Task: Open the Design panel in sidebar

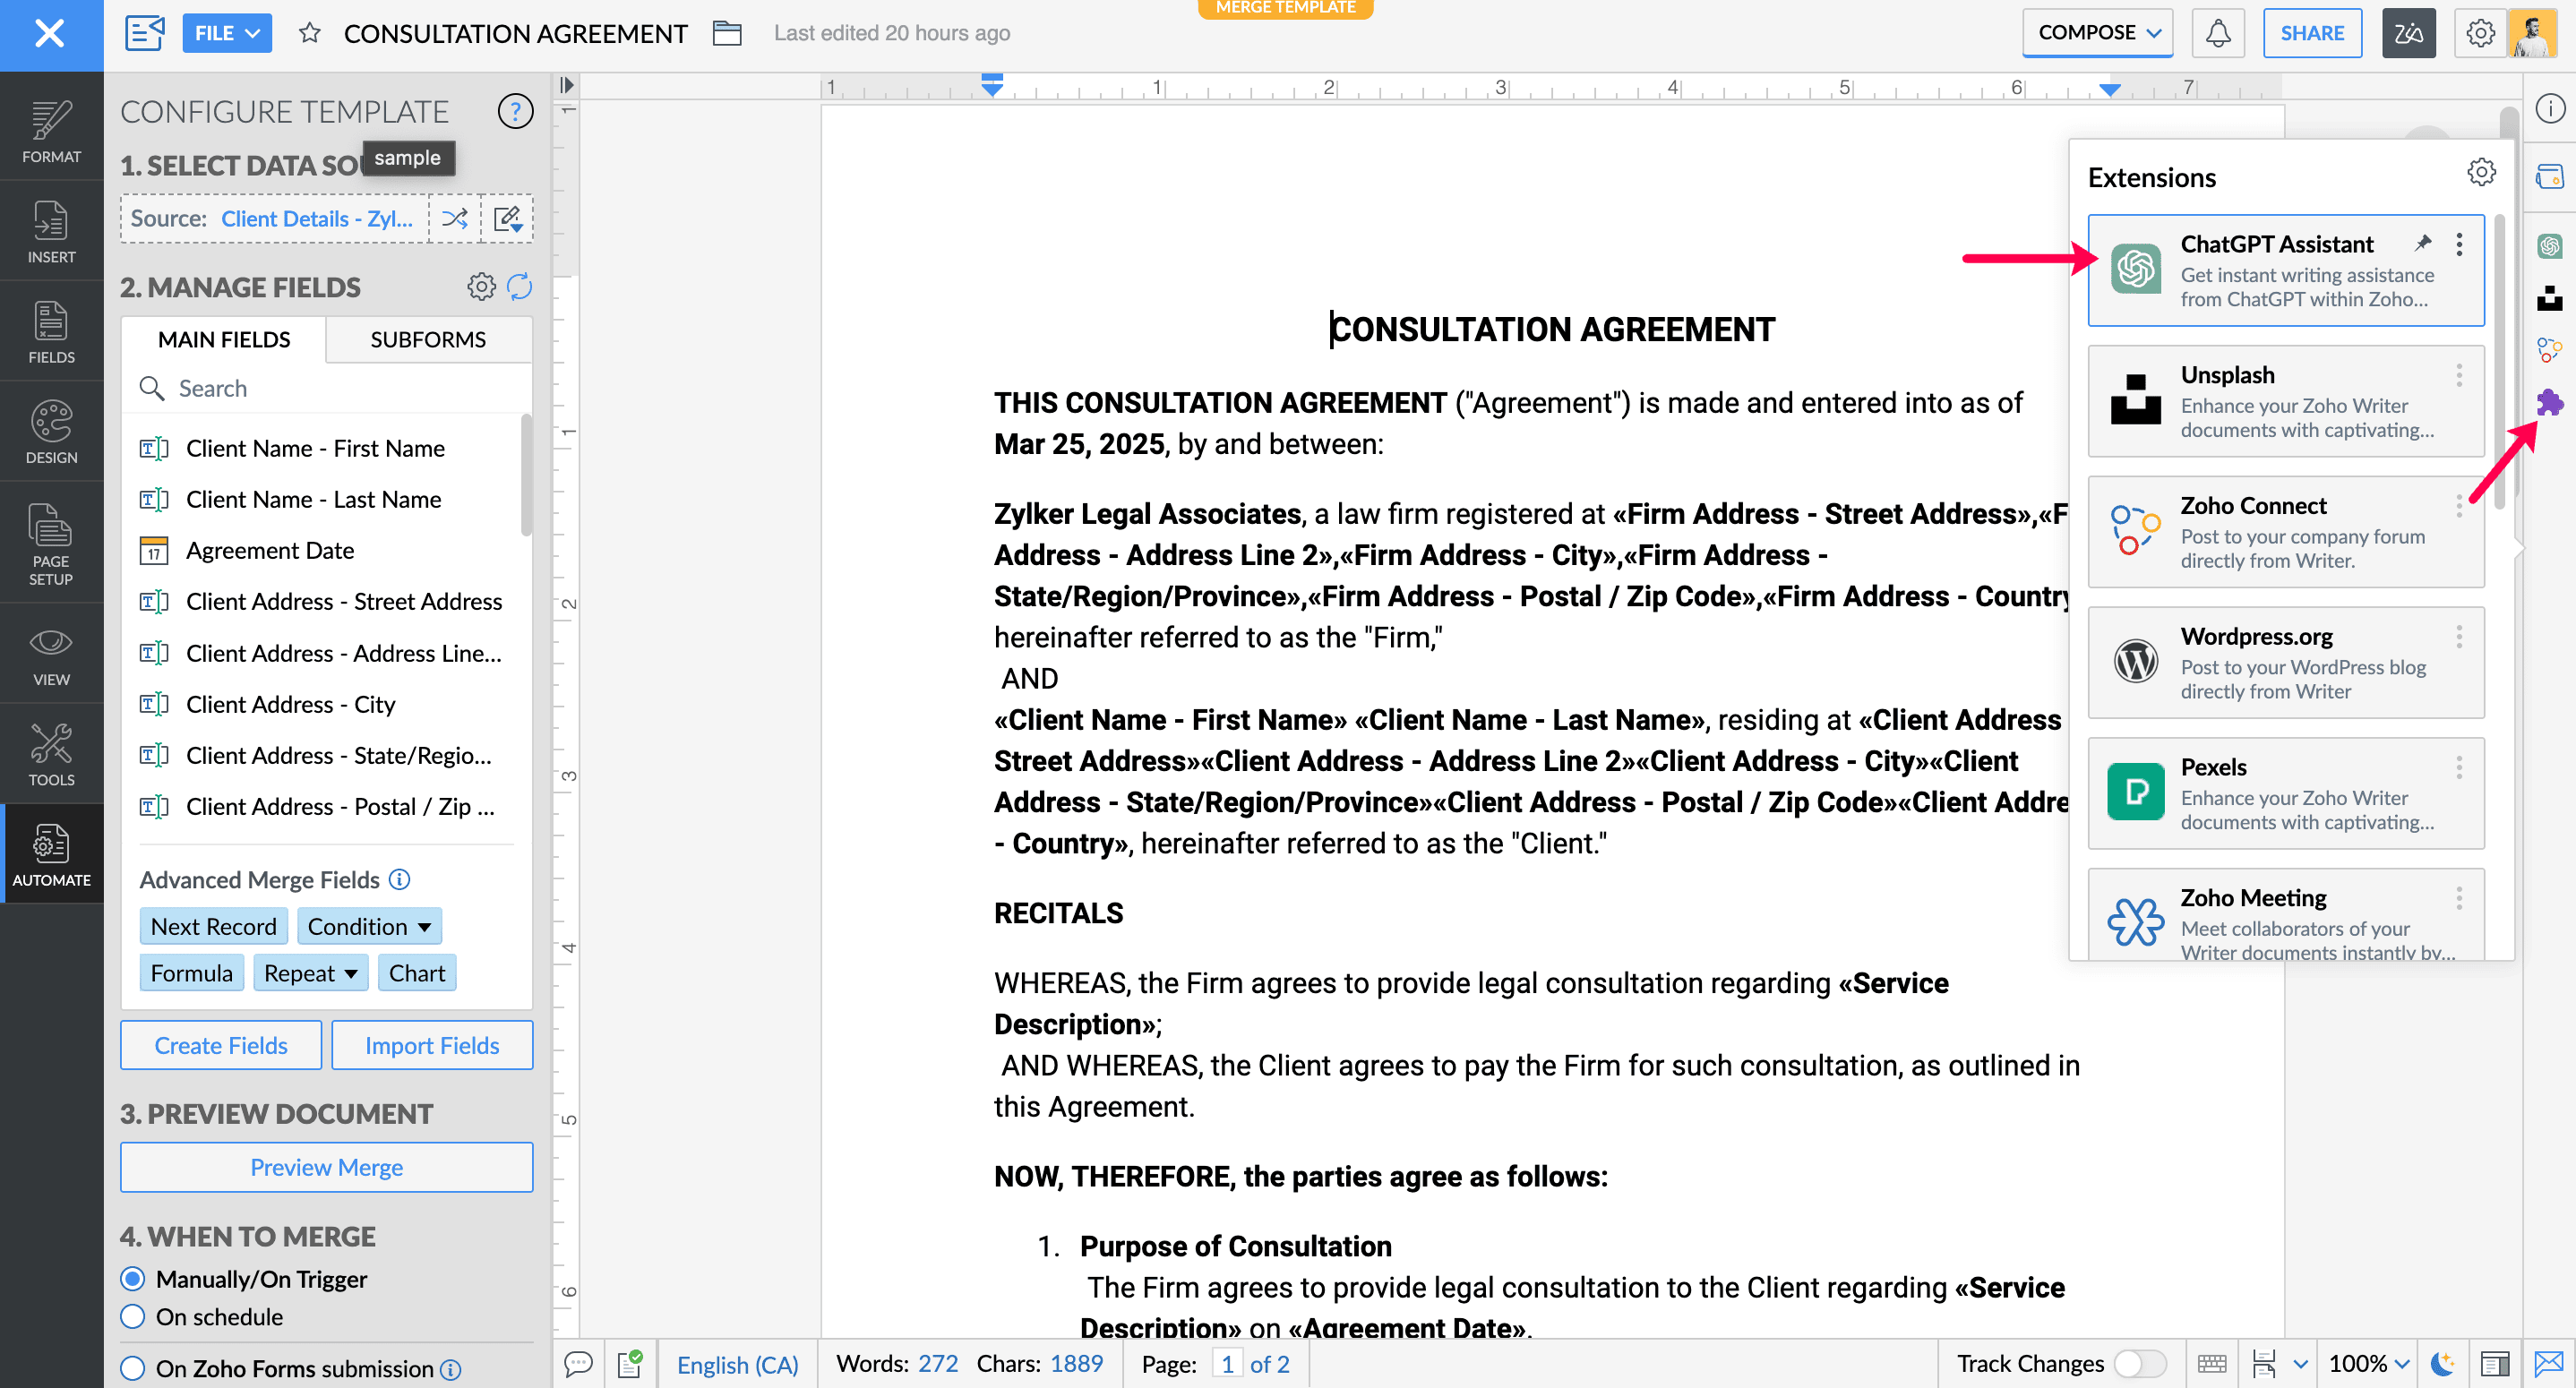Action: point(51,432)
